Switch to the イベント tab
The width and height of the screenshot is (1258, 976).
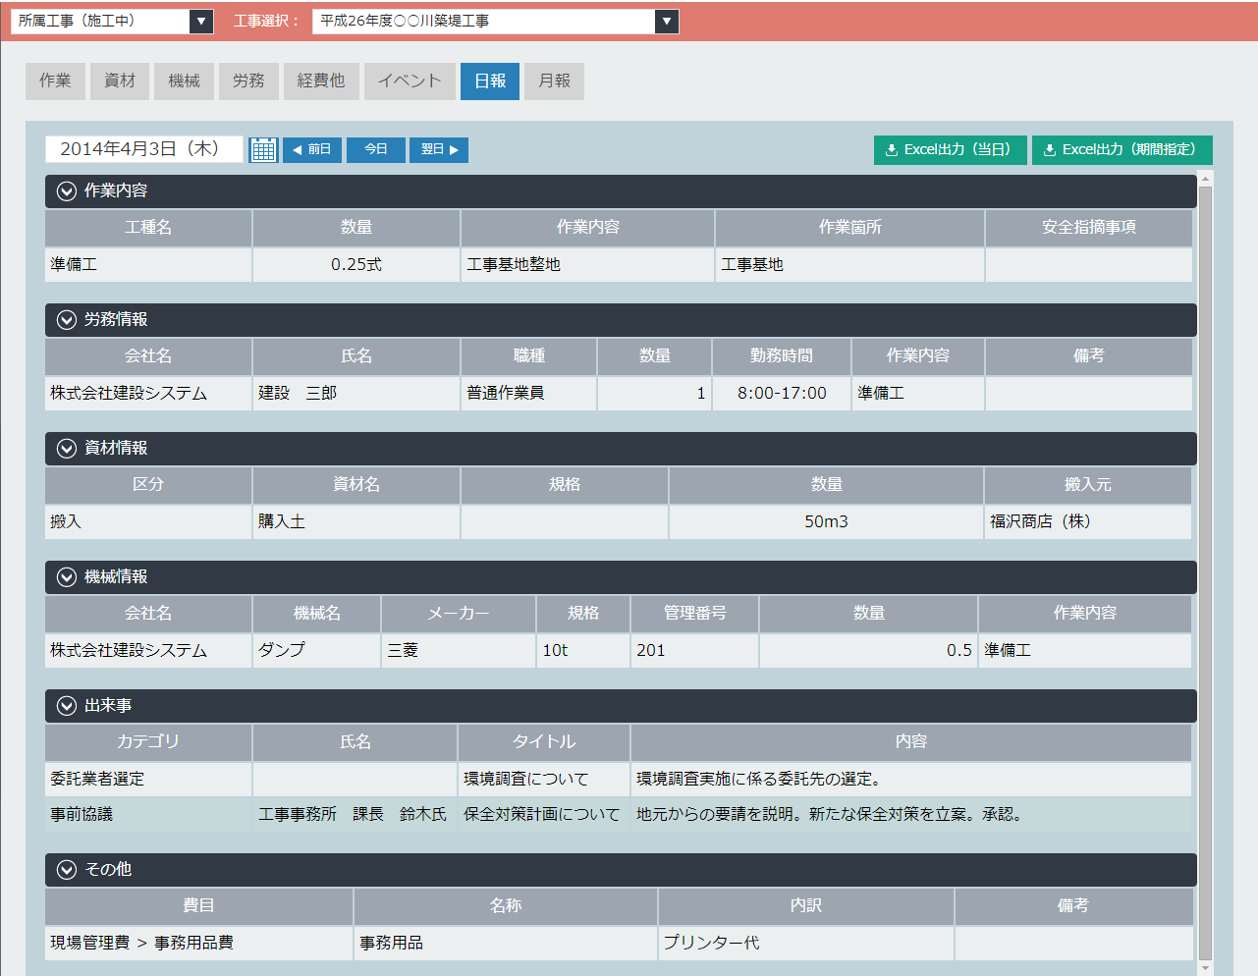coord(410,81)
